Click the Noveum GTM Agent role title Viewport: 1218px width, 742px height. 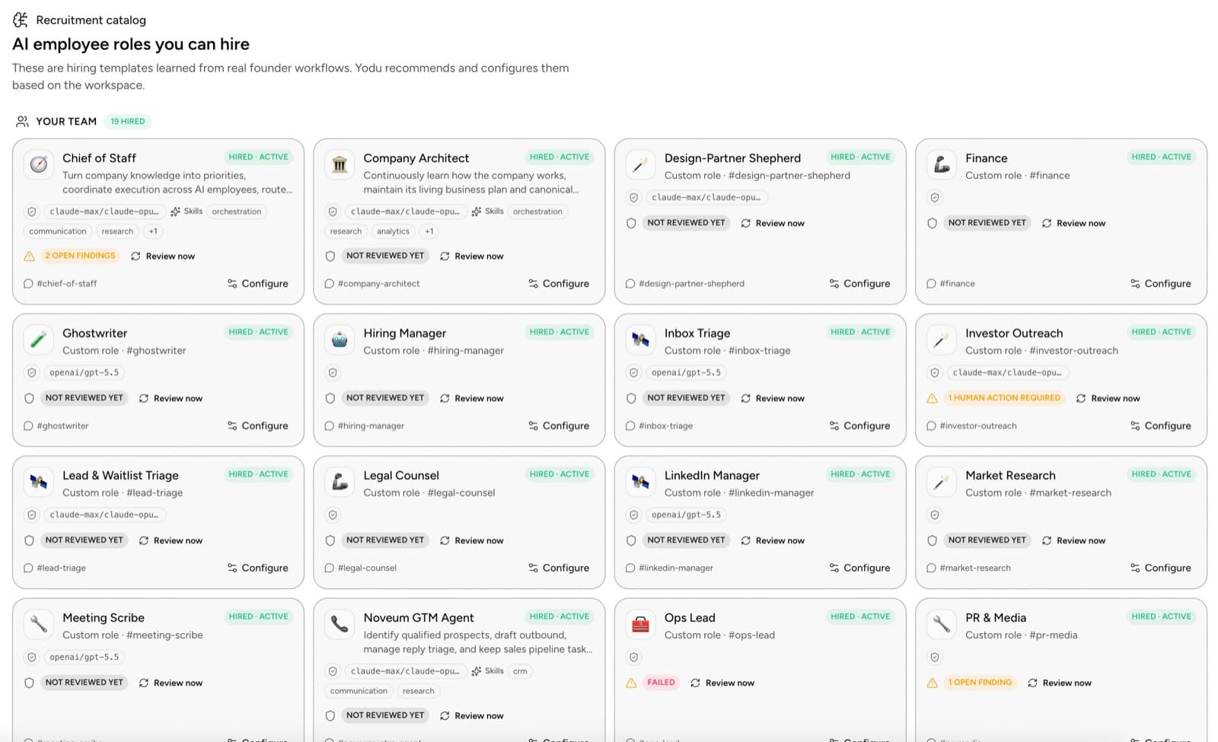(x=419, y=618)
